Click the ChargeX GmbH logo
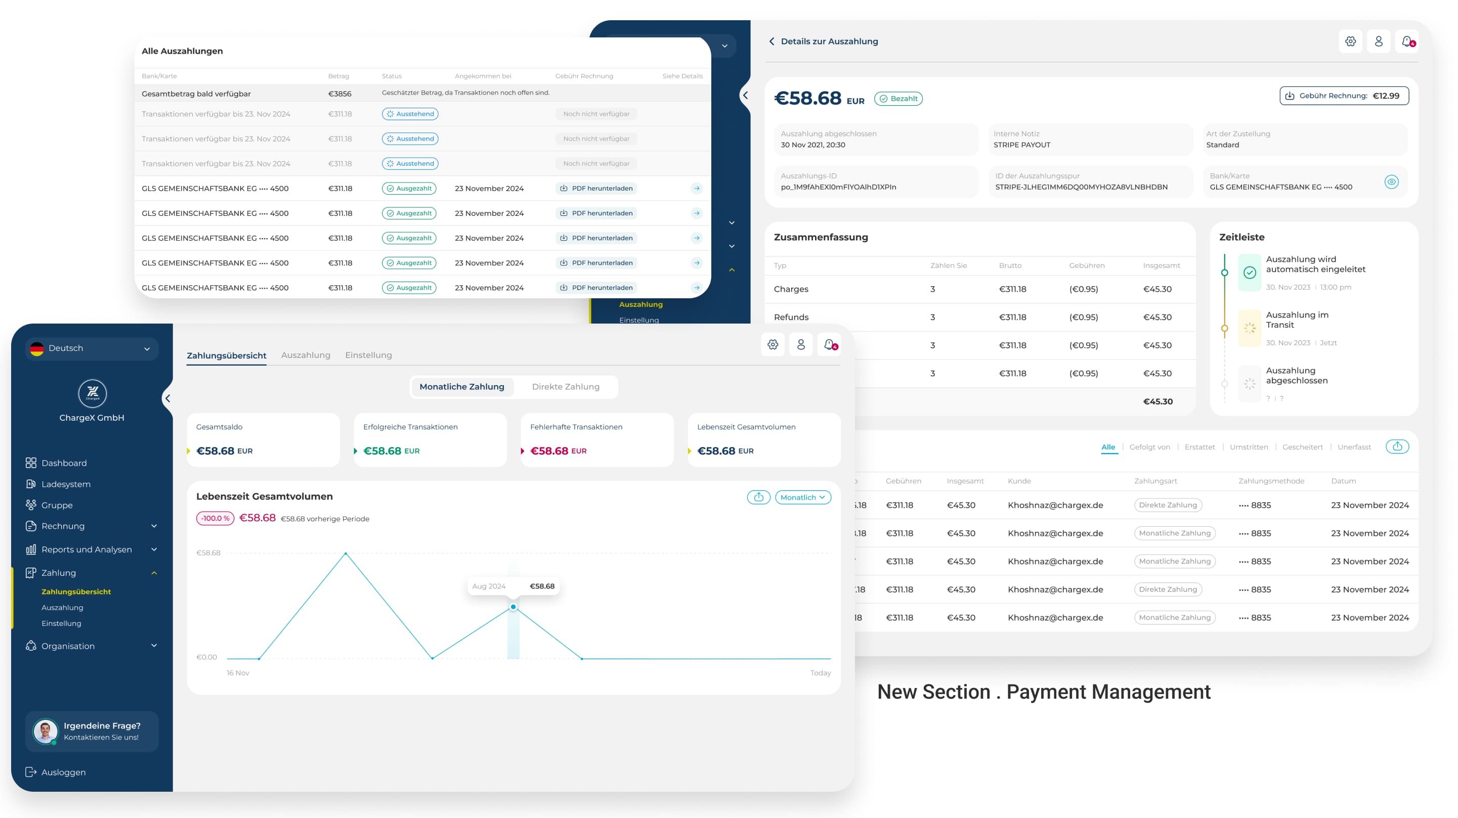The height and width of the screenshot is (818, 1458). point(92,393)
